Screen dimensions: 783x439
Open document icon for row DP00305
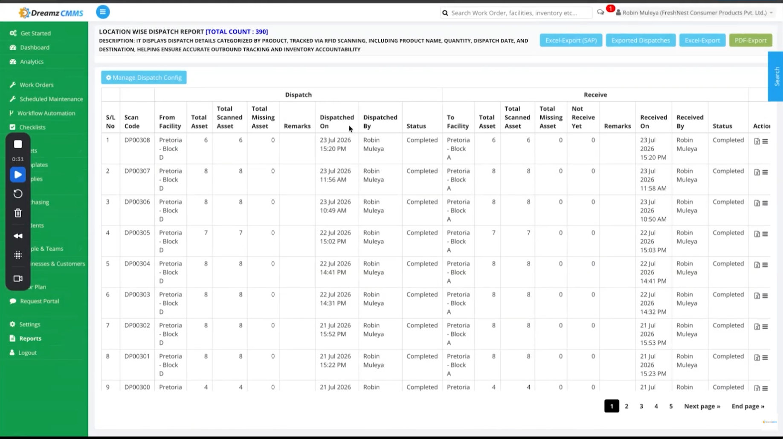click(x=757, y=234)
